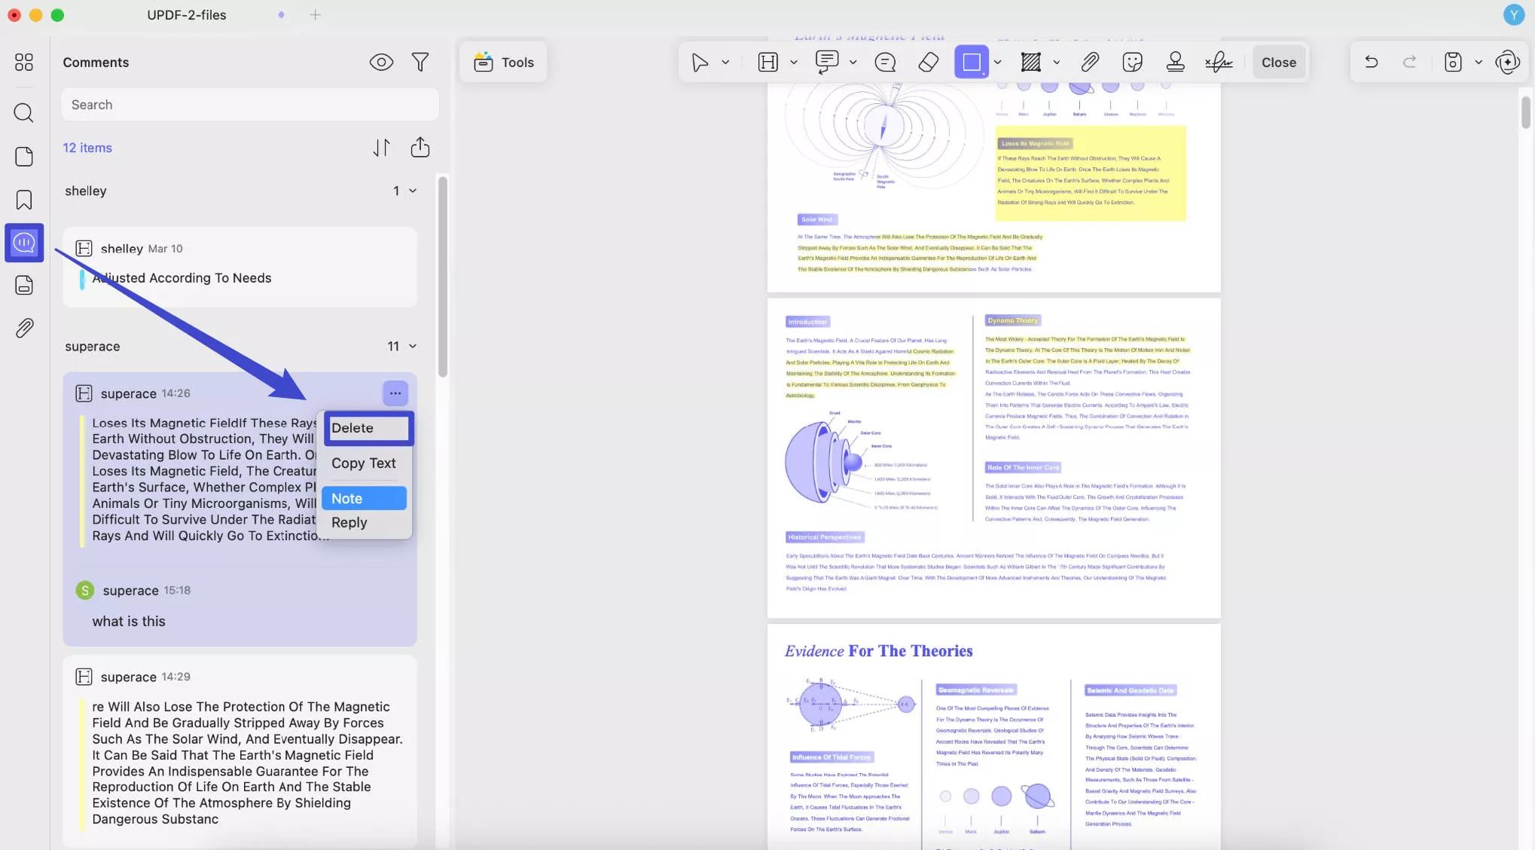
Task: Open the signature tool
Action: 1219,63
